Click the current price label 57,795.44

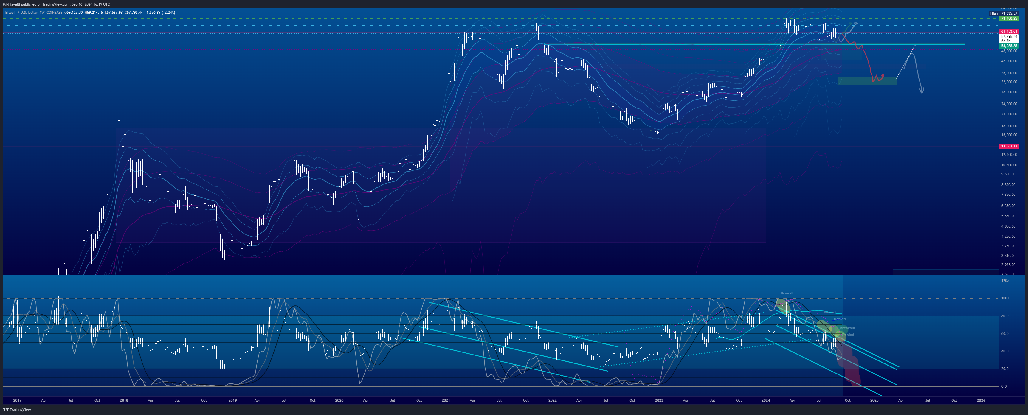1009,37
